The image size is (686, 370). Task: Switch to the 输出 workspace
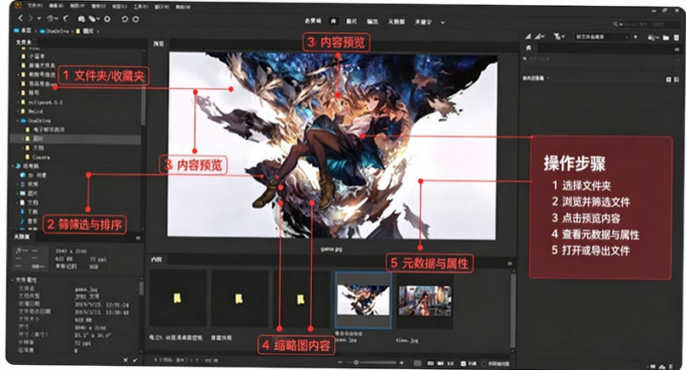click(372, 21)
